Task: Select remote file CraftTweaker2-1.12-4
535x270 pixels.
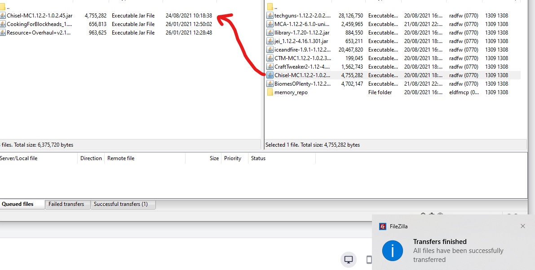Action: tap(302, 67)
